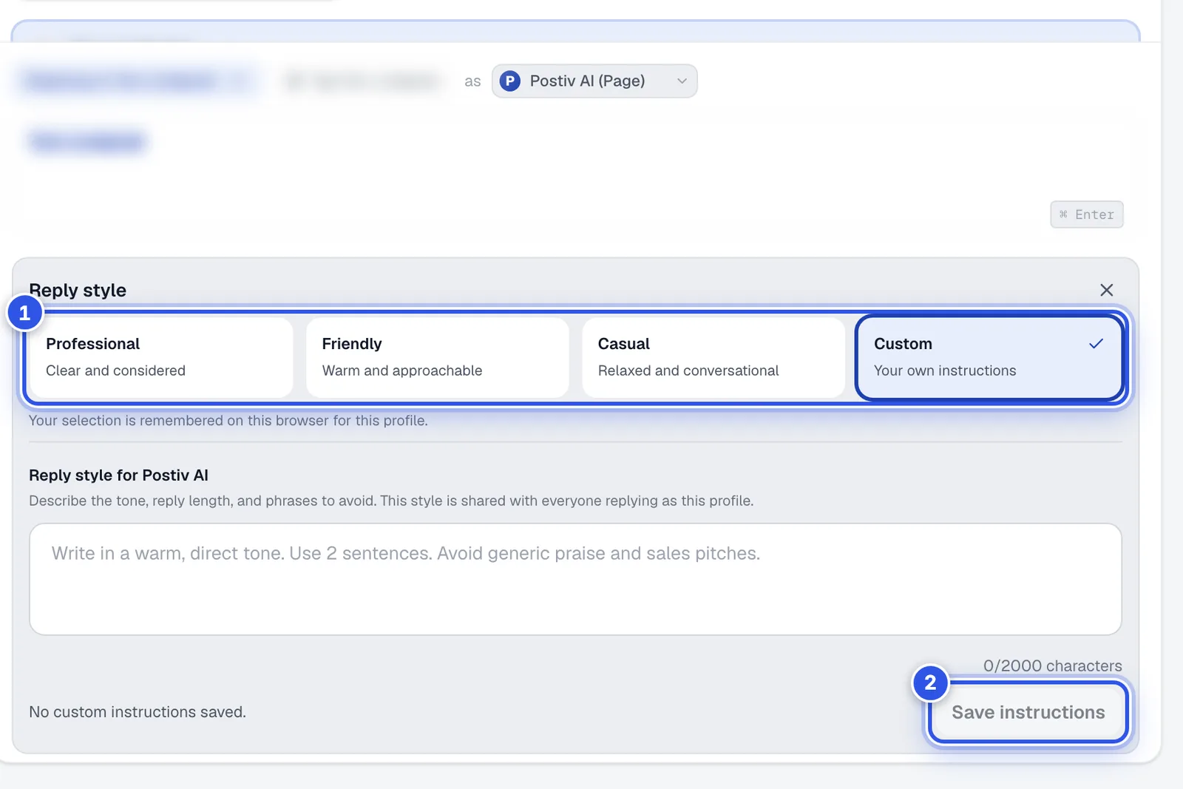
Task: Click Save instructions button
Action: click(x=1028, y=712)
